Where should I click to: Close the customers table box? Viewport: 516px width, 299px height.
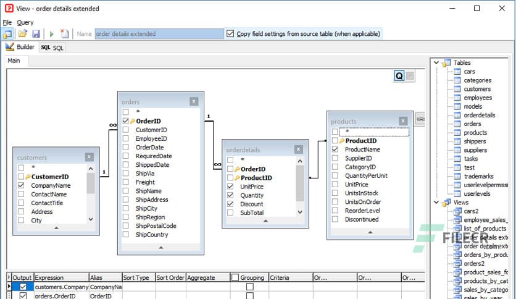tap(89, 157)
